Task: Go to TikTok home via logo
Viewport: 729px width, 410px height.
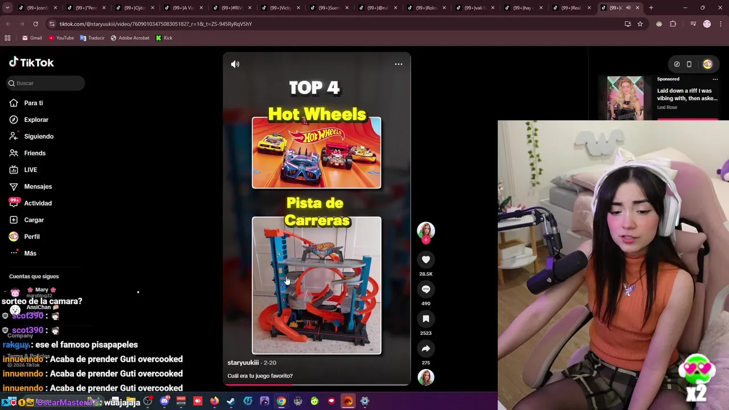Action: [x=31, y=63]
